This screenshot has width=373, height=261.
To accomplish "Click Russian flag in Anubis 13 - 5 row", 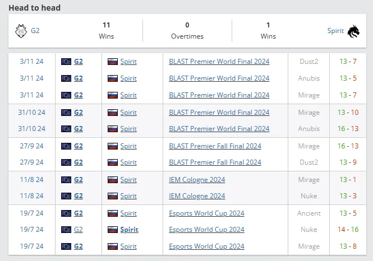I will click(113, 78).
